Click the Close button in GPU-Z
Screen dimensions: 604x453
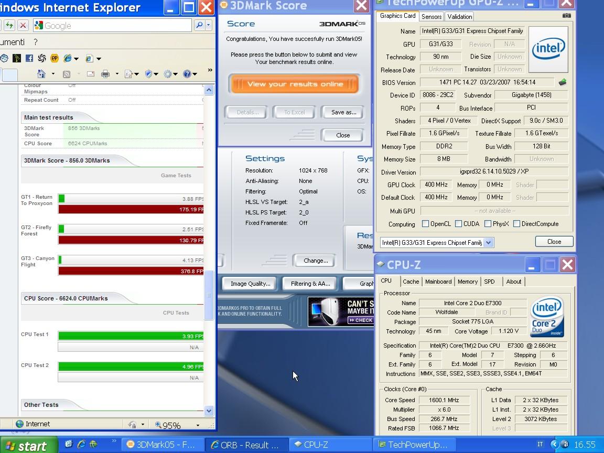554,242
